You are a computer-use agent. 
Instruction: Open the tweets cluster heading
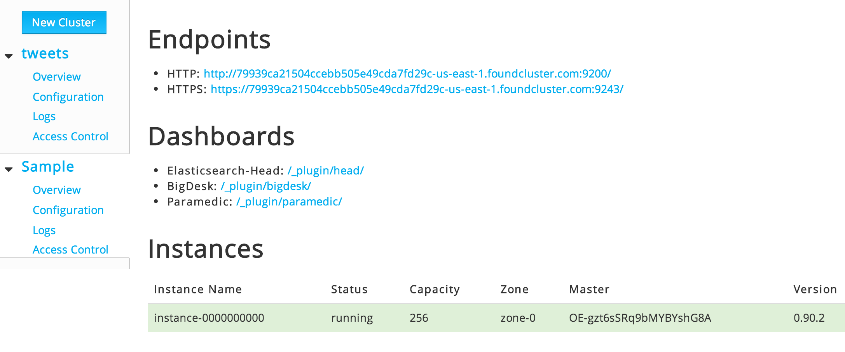click(45, 53)
